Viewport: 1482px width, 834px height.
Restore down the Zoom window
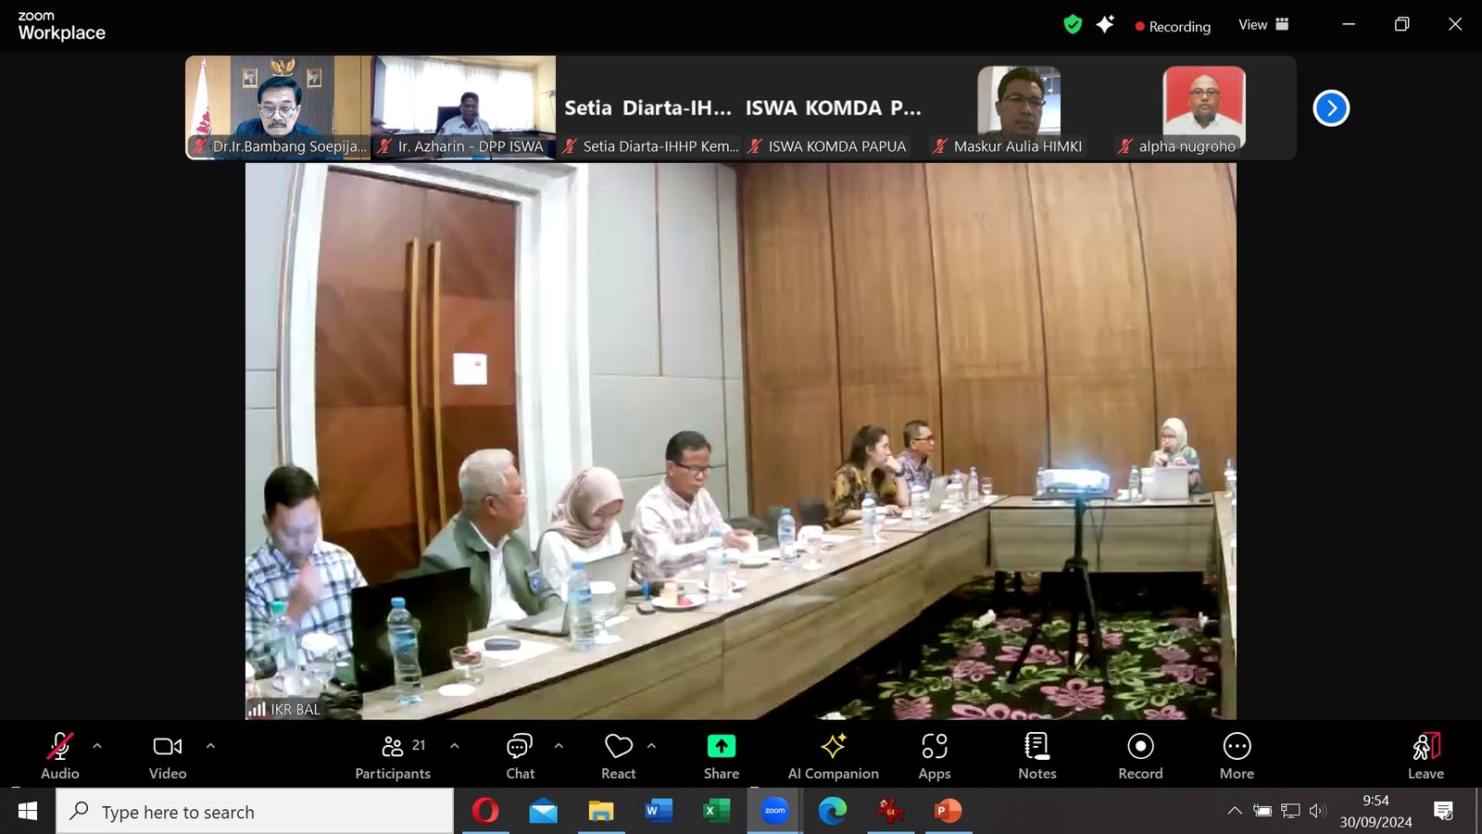pyautogui.click(x=1402, y=24)
